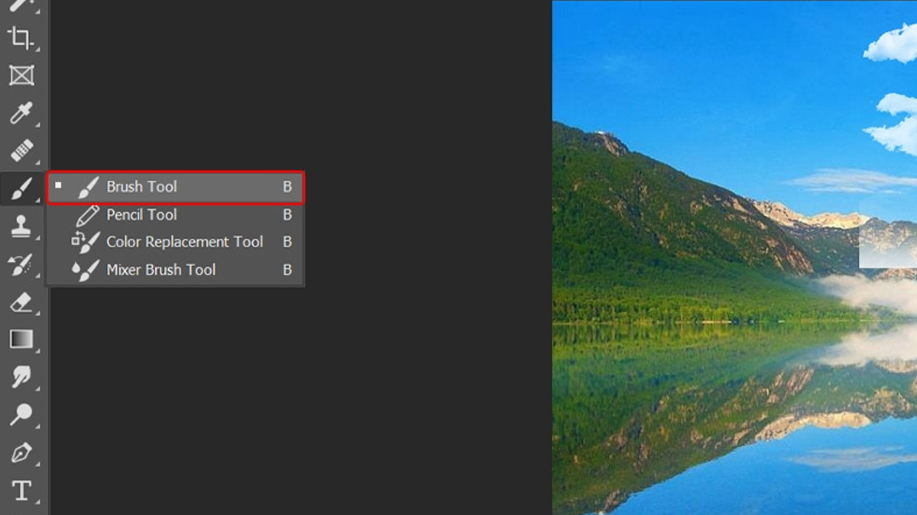The image size is (917, 515).
Task: Select the Pen tool
Action: tap(21, 453)
